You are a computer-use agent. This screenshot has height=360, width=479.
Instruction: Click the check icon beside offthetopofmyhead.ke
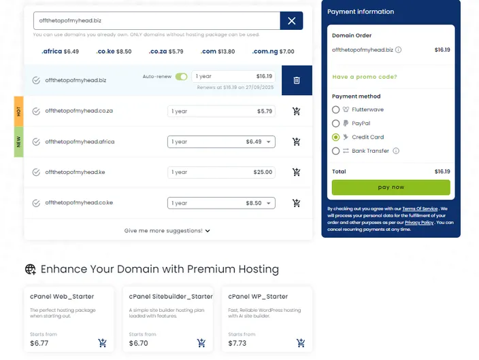36,173
